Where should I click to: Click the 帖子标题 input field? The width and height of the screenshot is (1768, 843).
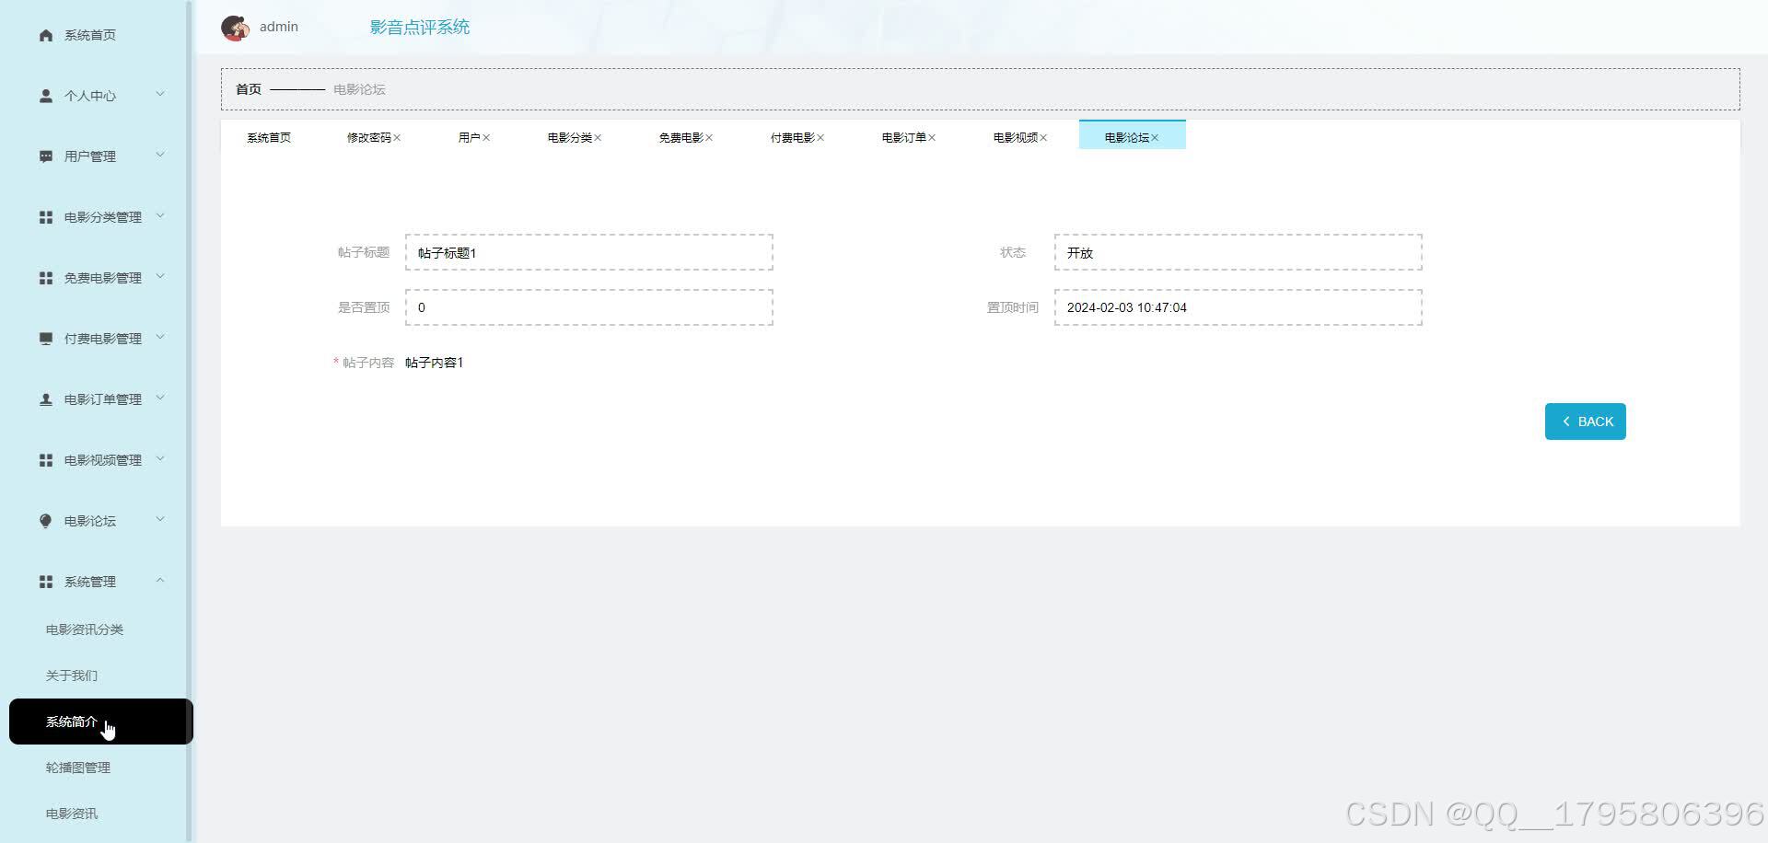click(589, 252)
